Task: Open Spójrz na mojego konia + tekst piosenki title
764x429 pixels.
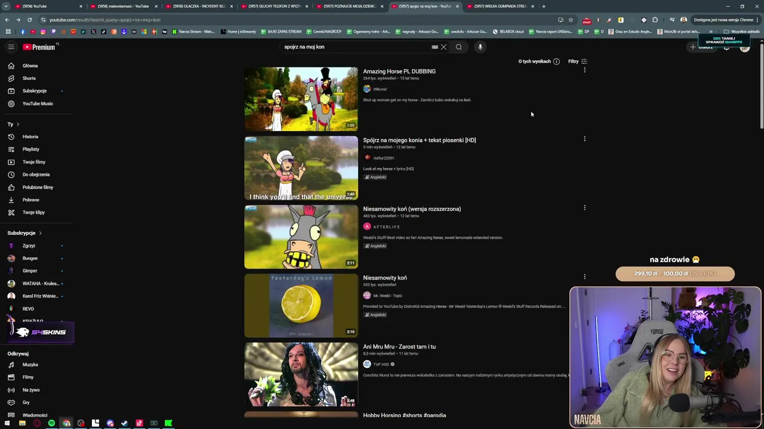Action: click(419, 140)
